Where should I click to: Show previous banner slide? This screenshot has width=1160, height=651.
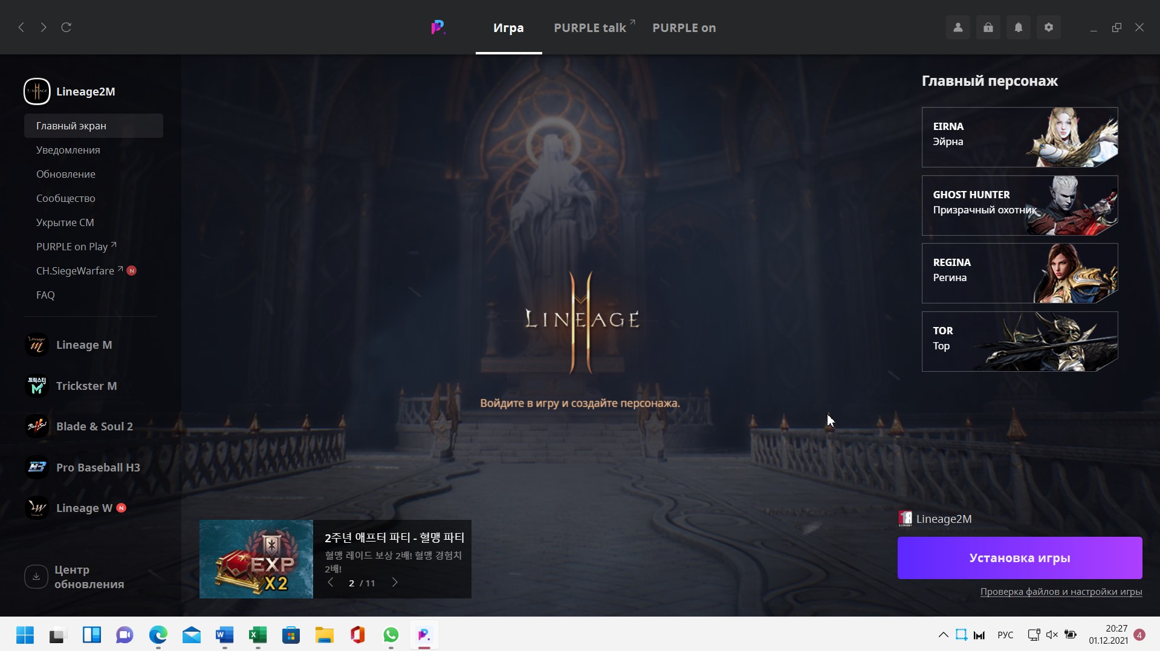click(330, 583)
